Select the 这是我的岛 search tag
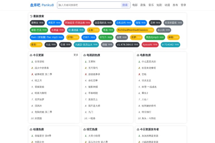The image size is (215, 143). tap(103, 23)
